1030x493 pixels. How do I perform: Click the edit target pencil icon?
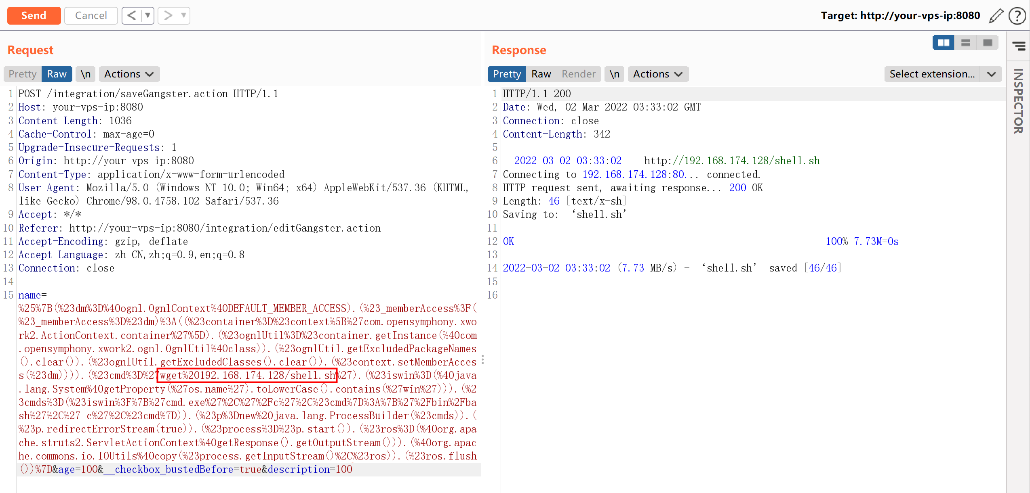coord(996,16)
